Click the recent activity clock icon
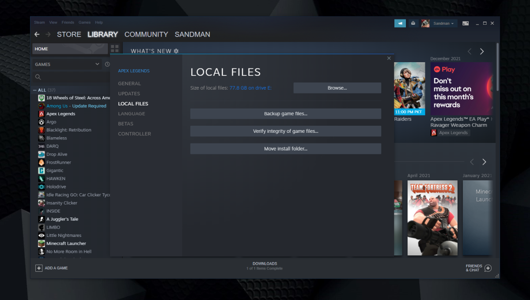Screen dimensions: 530x300 click(x=107, y=64)
